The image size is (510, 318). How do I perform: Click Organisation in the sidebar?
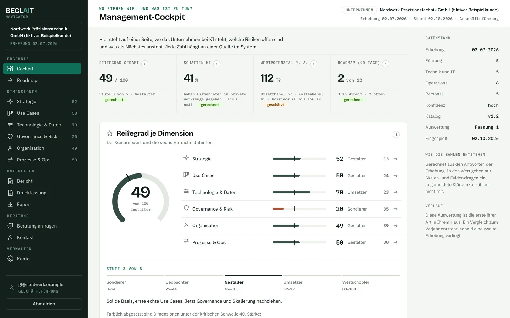42,148
